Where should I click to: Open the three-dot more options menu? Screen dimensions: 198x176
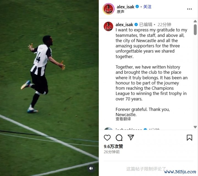[189, 9]
